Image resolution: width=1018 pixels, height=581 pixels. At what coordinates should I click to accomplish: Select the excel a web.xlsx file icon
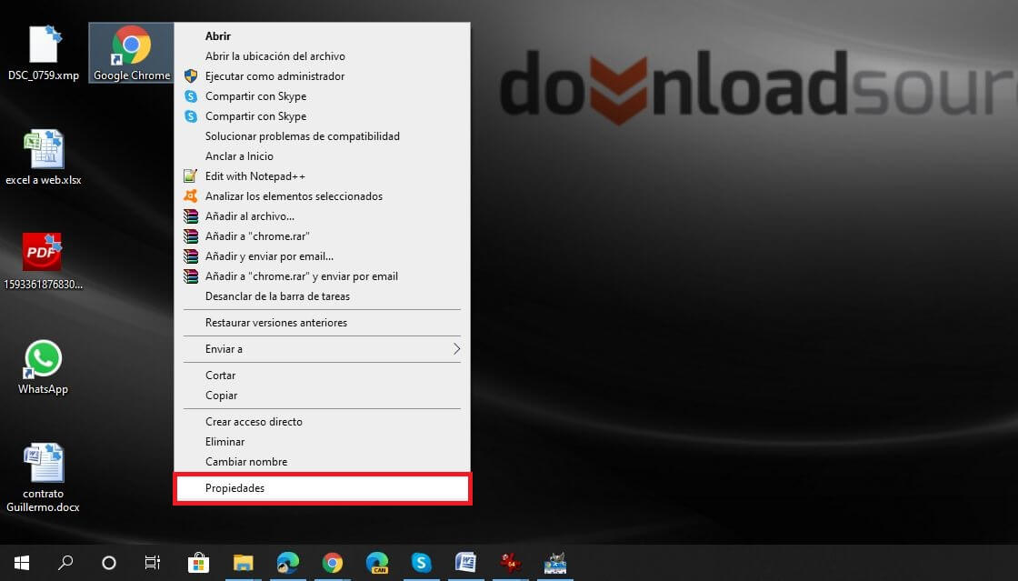coord(44,148)
